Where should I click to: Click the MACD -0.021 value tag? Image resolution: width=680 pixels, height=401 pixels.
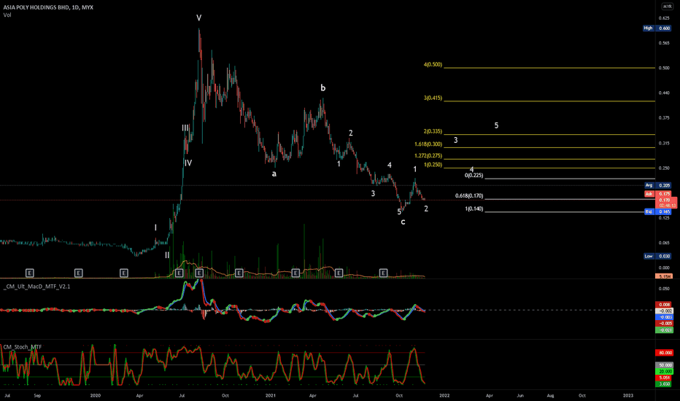pos(664,330)
